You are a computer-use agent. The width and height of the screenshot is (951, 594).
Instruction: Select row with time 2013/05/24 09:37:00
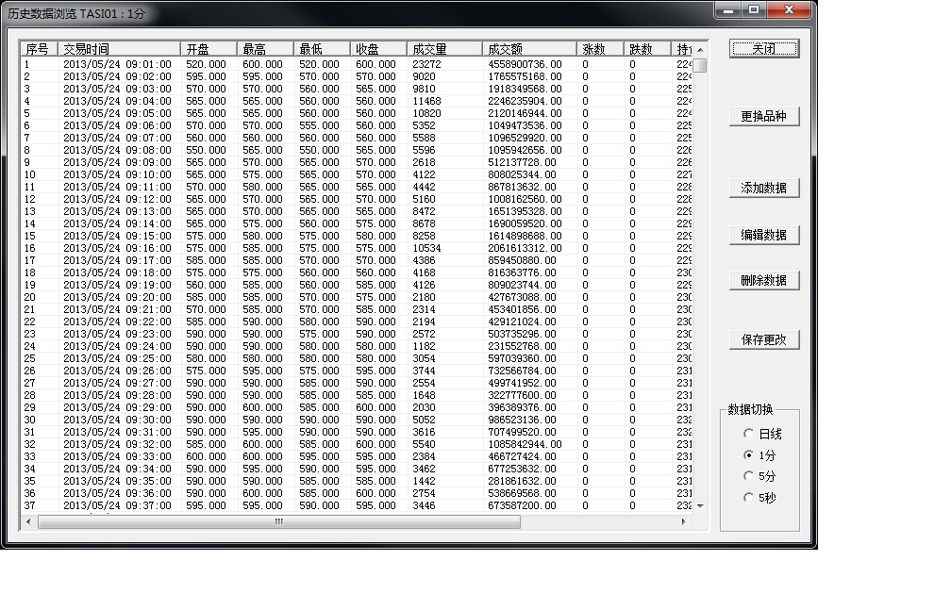tap(357, 505)
